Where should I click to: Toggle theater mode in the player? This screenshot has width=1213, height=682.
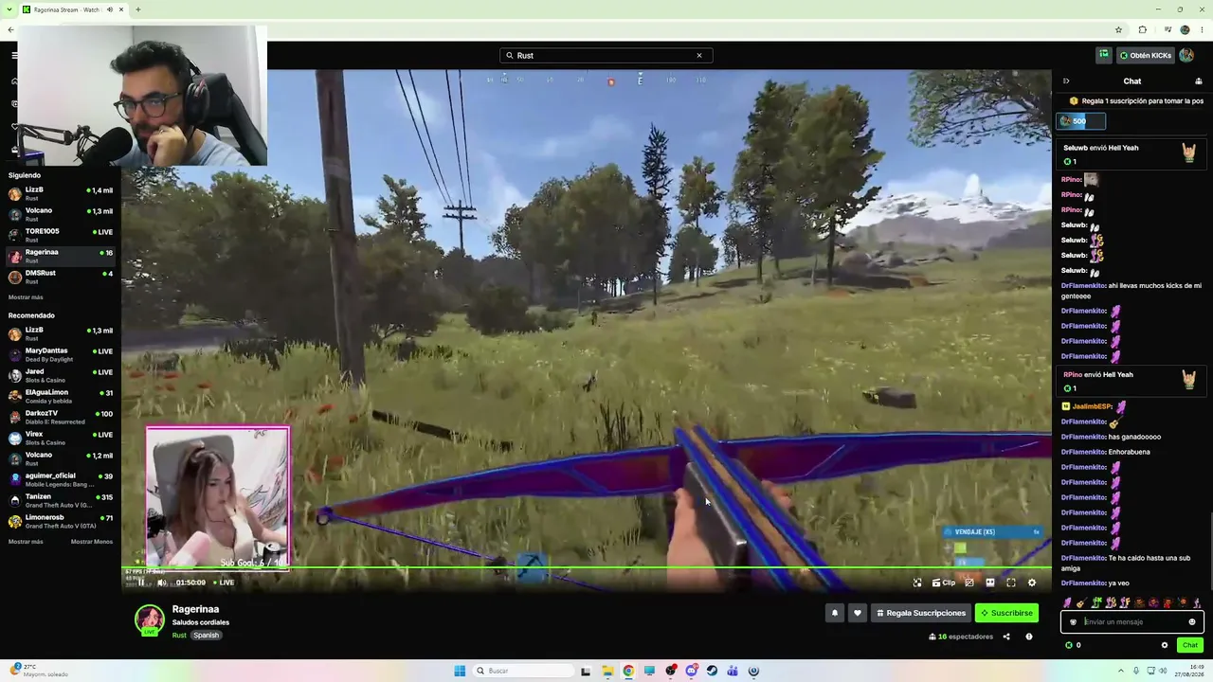[x=990, y=583]
